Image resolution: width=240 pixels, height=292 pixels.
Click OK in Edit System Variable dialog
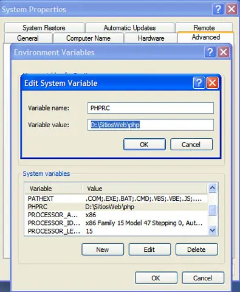click(145, 144)
